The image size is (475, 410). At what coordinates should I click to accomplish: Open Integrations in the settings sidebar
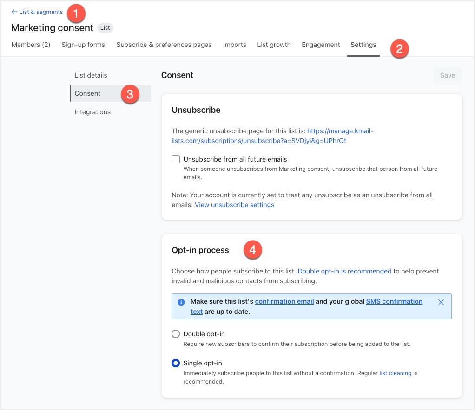tap(92, 112)
